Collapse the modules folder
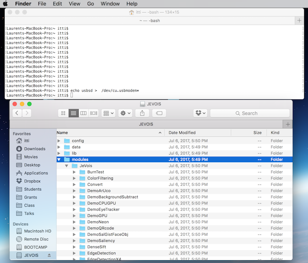Image resolution: width=308 pixels, height=263 pixels. click(x=59, y=160)
